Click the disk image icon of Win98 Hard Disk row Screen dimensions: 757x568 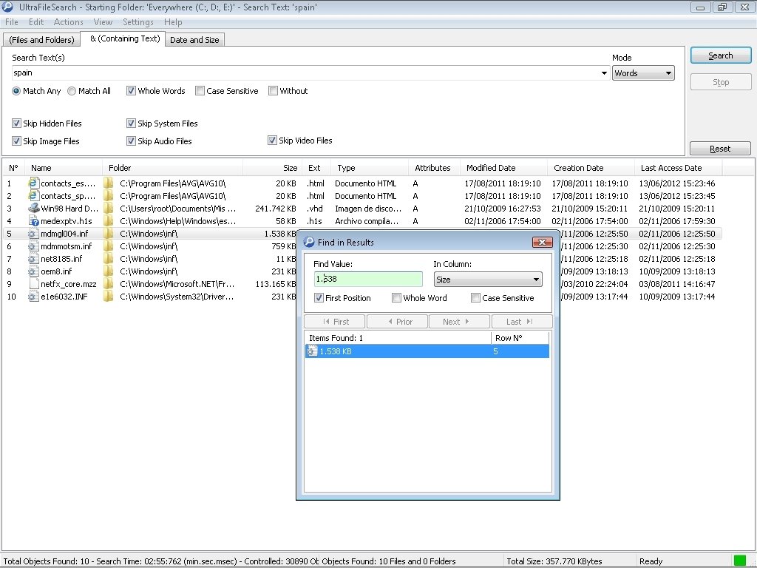click(33, 208)
